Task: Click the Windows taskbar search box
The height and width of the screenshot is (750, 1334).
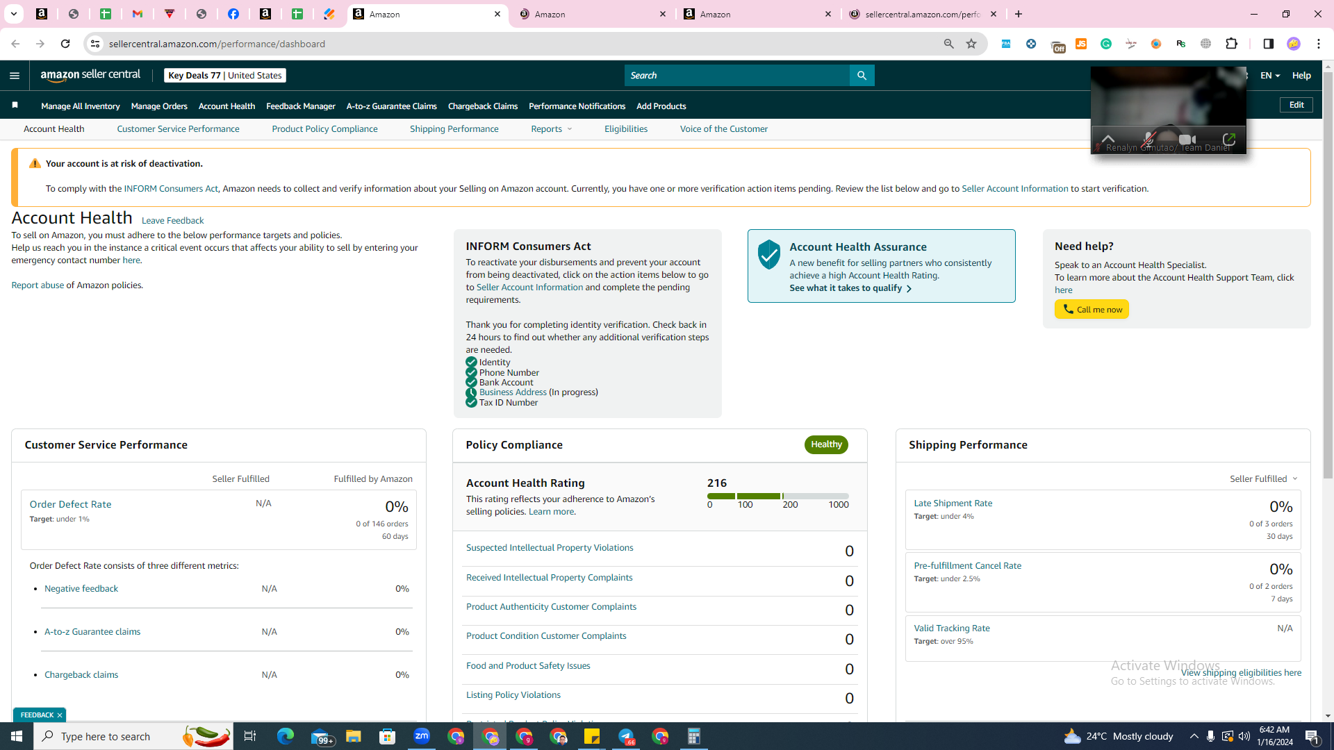Action: coord(135,736)
